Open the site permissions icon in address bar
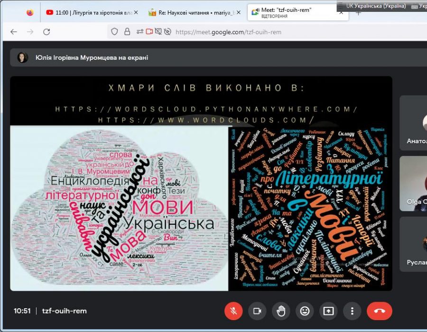The width and height of the screenshot is (427, 332). point(139,32)
